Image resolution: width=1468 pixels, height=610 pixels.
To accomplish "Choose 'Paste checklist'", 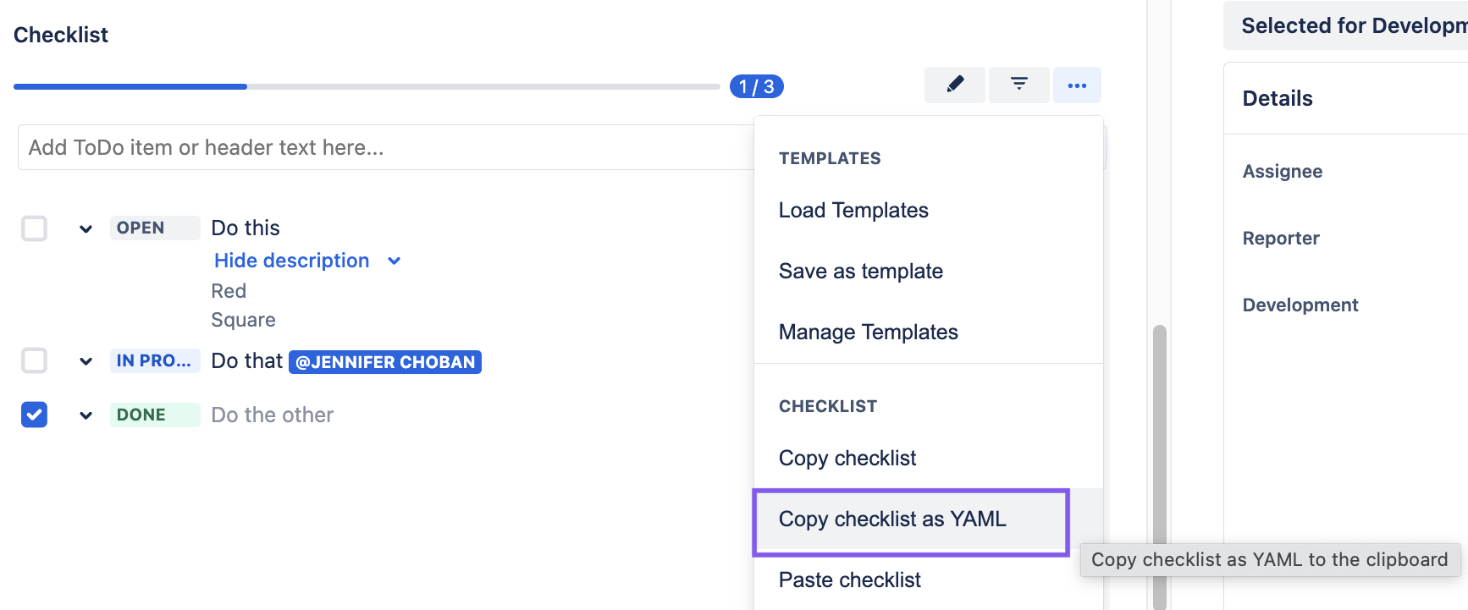I will 849,580.
